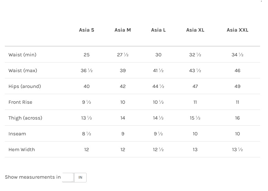
Task: Select the Waist (max) row label
Action: point(23,70)
